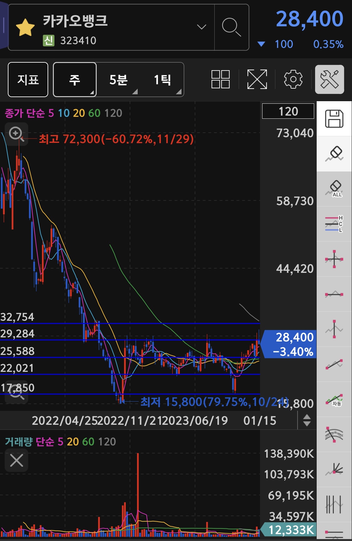
Task: Select the Fibonacci fan drawing tool
Action: click(334, 470)
